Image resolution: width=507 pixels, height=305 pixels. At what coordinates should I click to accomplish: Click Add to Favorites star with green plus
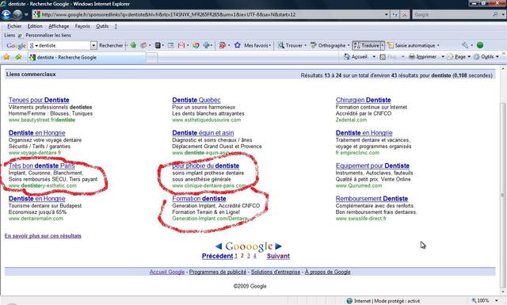click(18, 57)
